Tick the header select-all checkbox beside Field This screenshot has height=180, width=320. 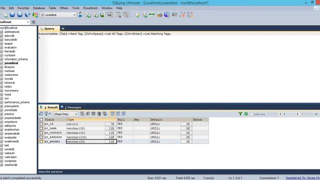pos(41,119)
